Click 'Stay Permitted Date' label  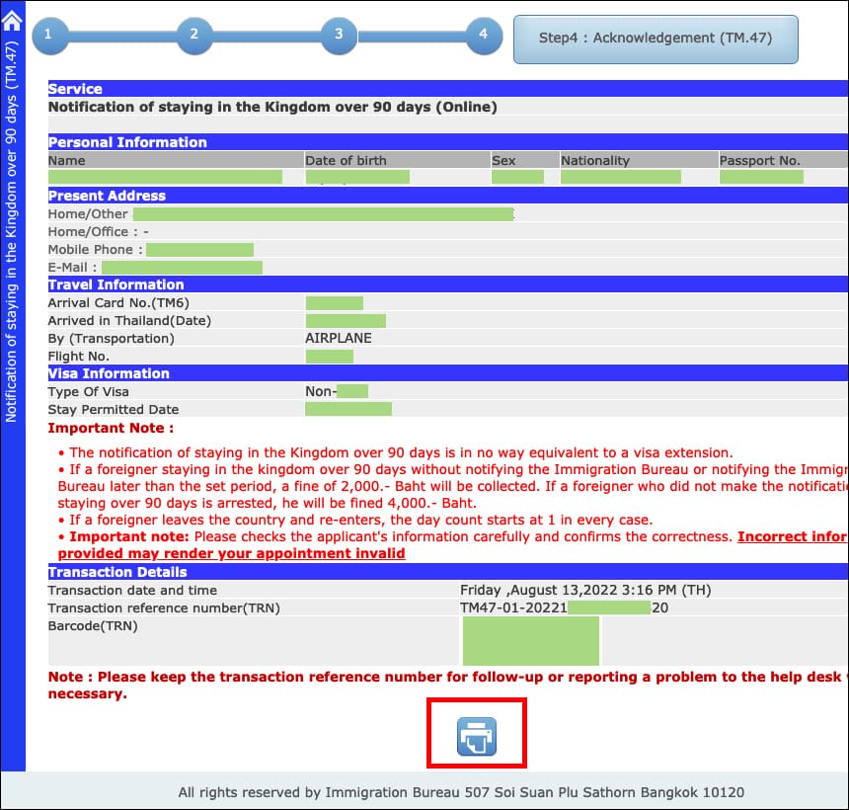click(114, 410)
